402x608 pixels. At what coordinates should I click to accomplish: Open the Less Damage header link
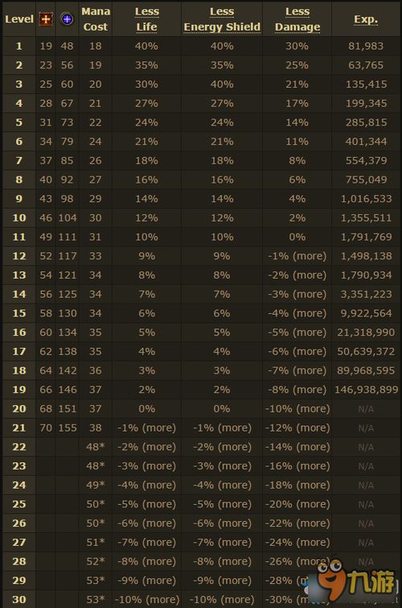pyautogui.click(x=297, y=19)
